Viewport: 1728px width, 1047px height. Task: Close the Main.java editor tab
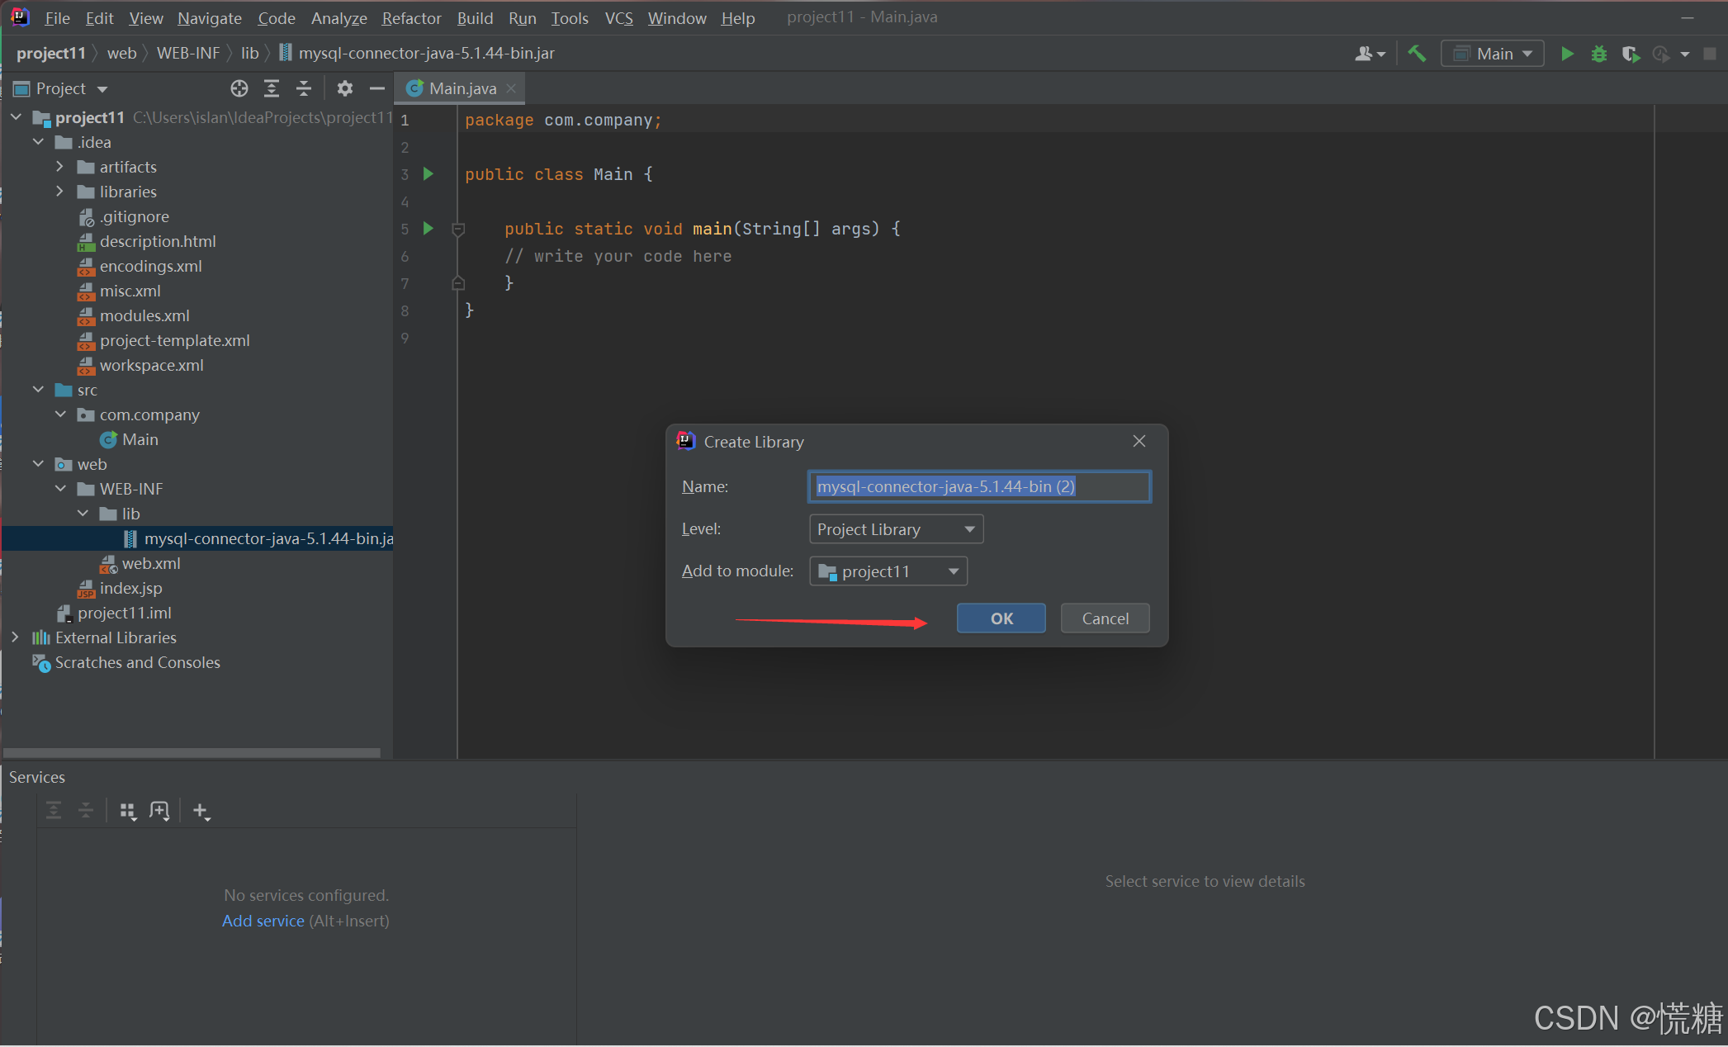(x=511, y=88)
